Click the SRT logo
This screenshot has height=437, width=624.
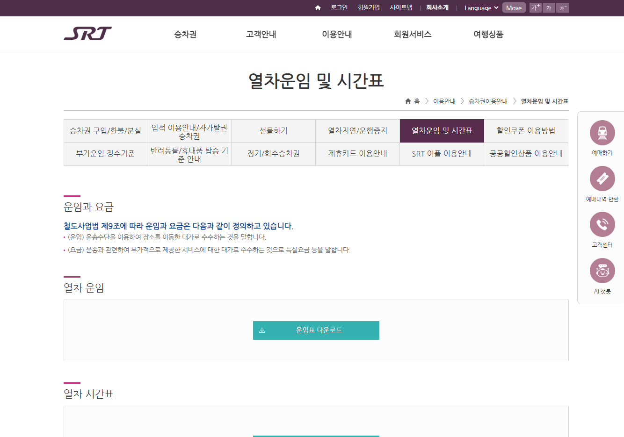click(x=88, y=33)
